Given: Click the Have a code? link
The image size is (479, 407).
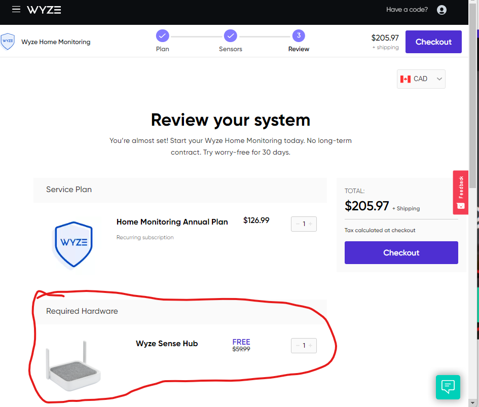Looking at the screenshot, I should click(407, 10).
